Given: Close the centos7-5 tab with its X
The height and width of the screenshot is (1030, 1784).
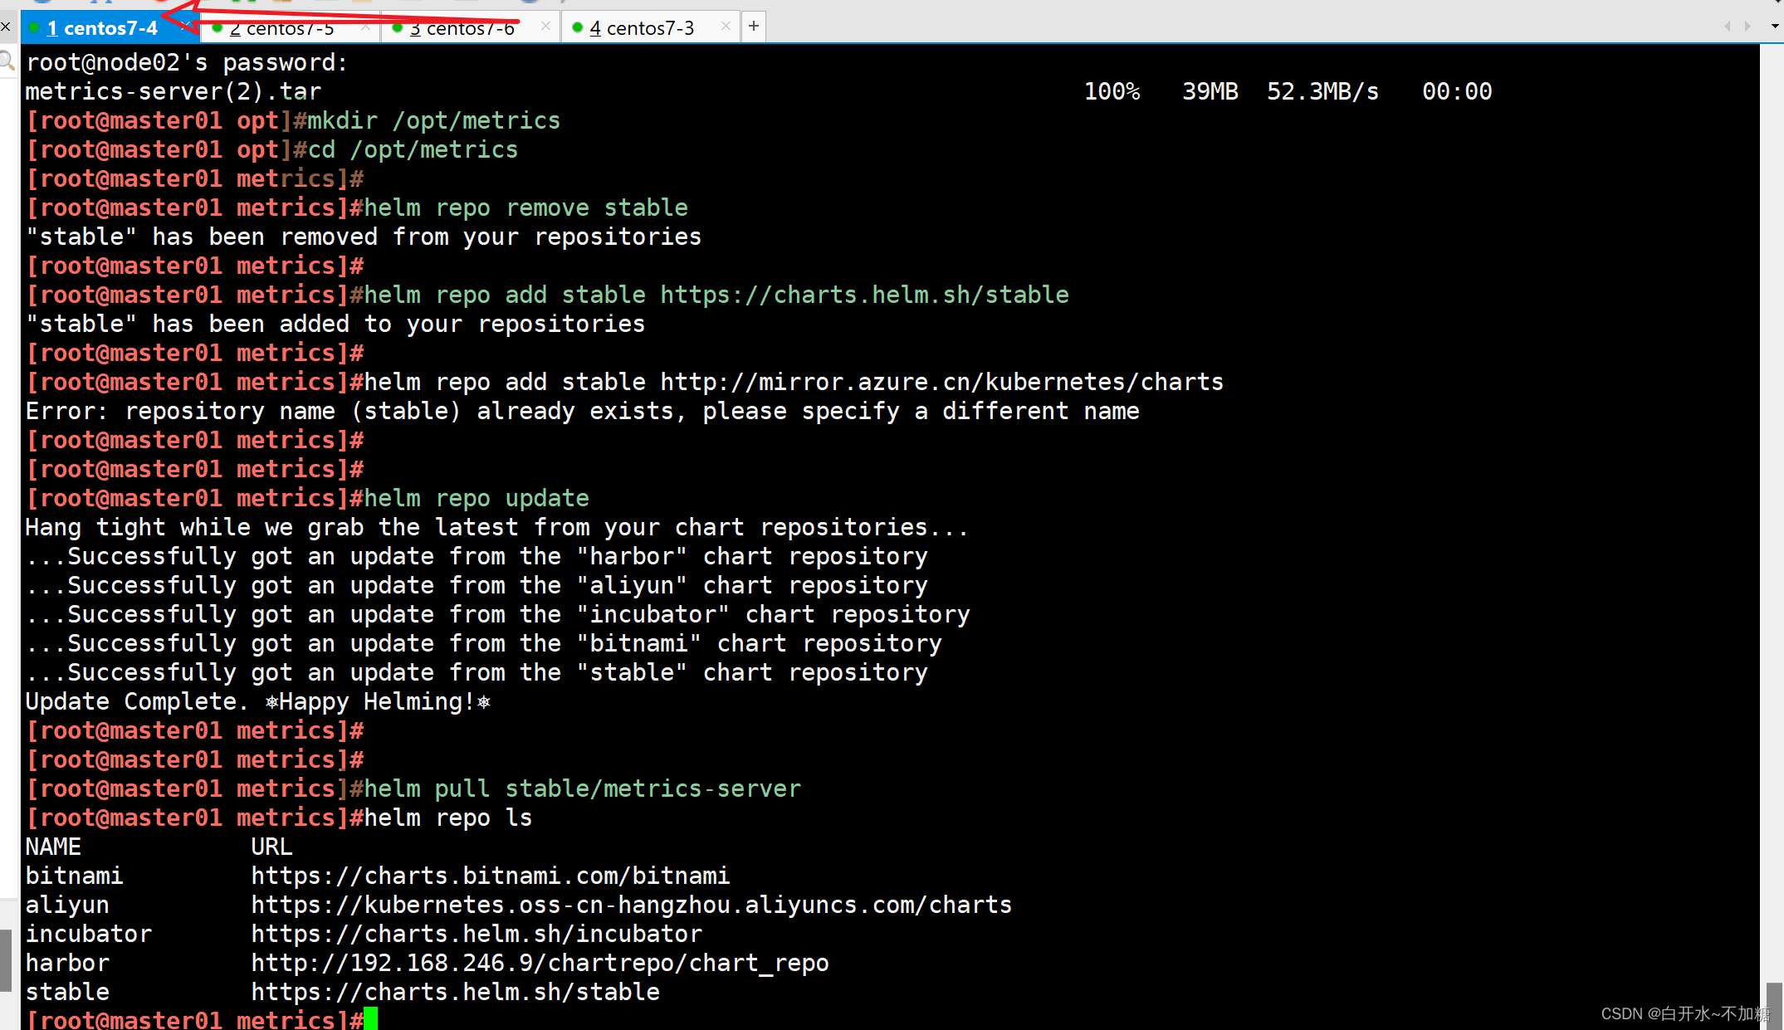Looking at the screenshot, I should (x=366, y=27).
